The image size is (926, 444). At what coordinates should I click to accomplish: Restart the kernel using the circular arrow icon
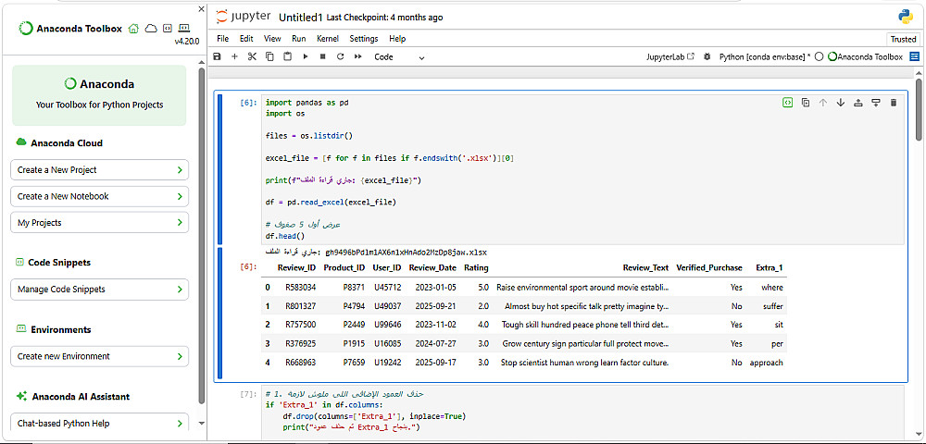[x=340, y=56]
